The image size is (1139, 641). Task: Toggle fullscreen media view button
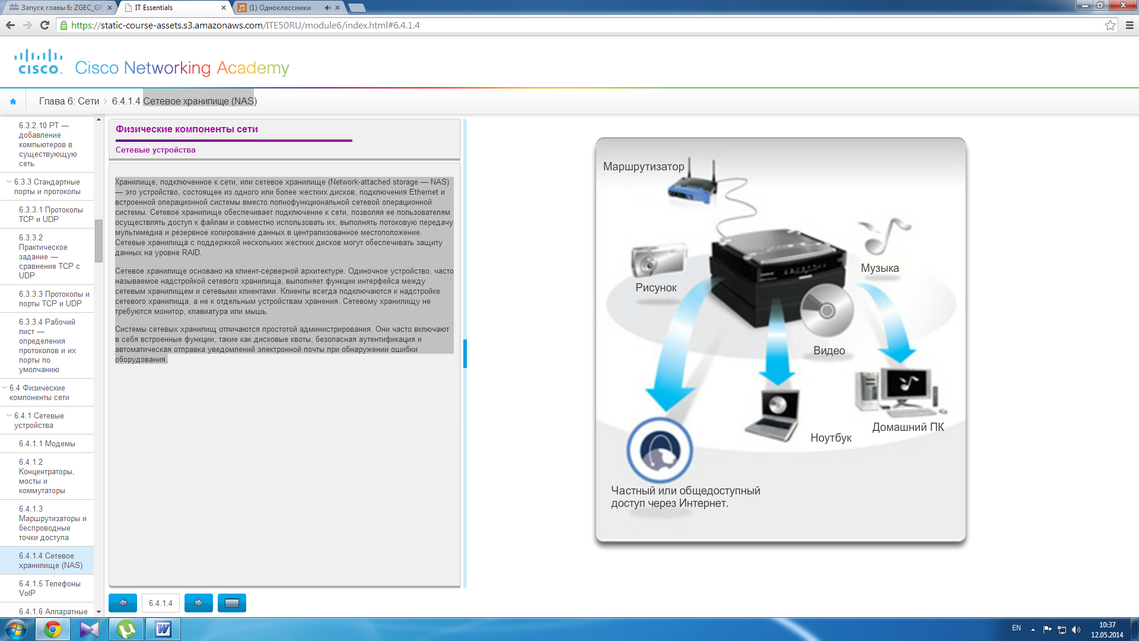232,603
